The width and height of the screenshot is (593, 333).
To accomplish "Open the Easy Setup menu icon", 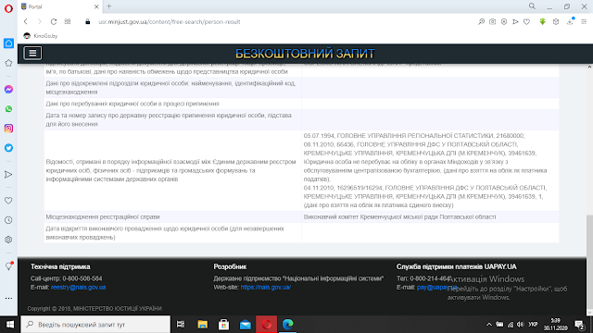I will click(584, 22).
